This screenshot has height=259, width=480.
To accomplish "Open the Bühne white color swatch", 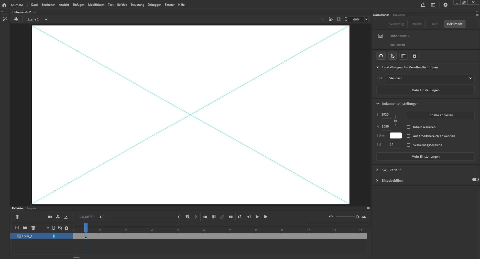I will click(395, 135).
